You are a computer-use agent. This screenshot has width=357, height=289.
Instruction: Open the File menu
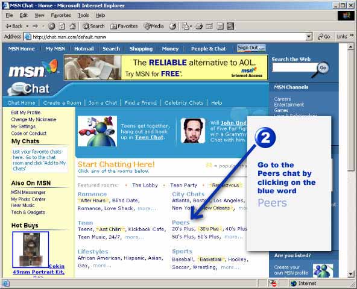[9, 15]
